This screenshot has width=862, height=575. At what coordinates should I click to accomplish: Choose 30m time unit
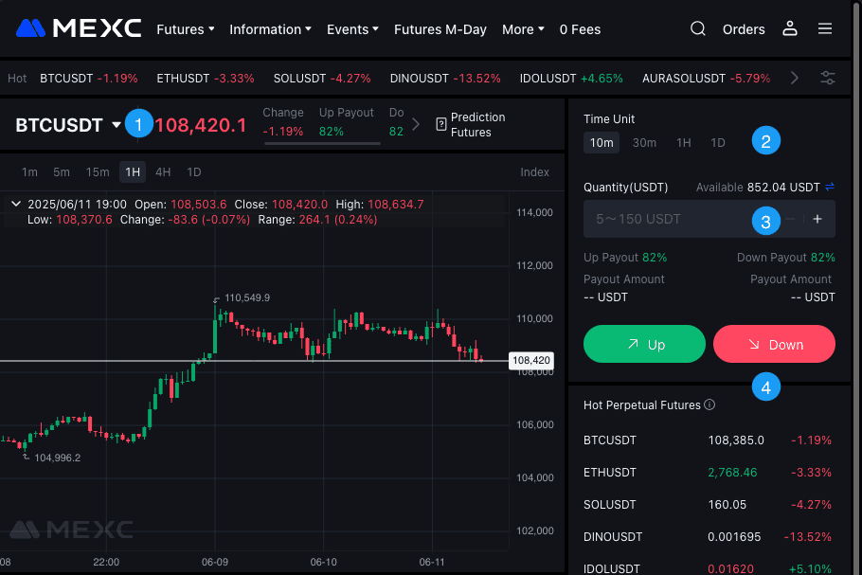[x=644, y=142]
